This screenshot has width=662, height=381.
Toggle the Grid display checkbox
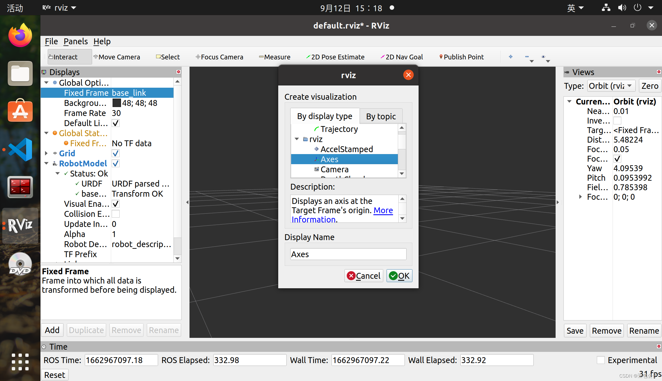tap(116, 153)
